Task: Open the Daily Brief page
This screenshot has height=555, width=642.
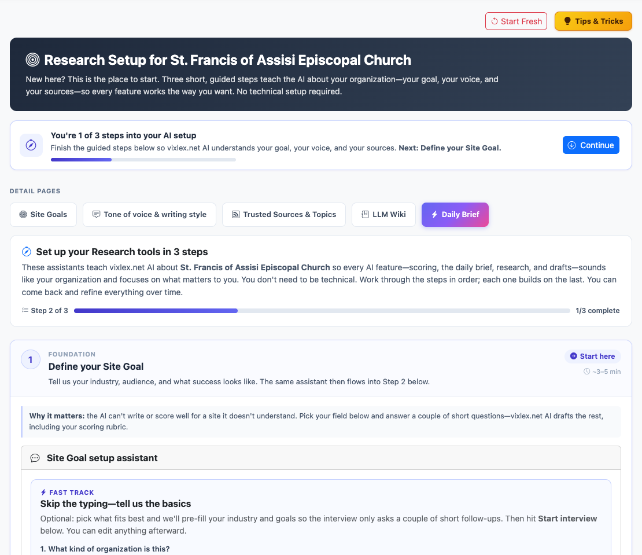Action: 455,215
